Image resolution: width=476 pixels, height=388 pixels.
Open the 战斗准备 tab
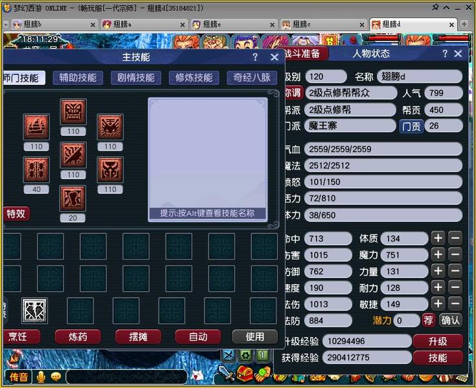(306, 54)
